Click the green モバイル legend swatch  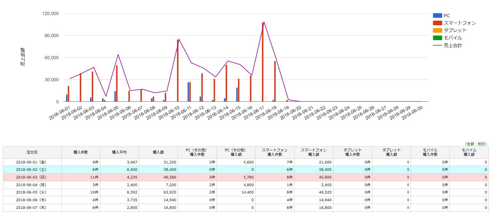[437, 38]
